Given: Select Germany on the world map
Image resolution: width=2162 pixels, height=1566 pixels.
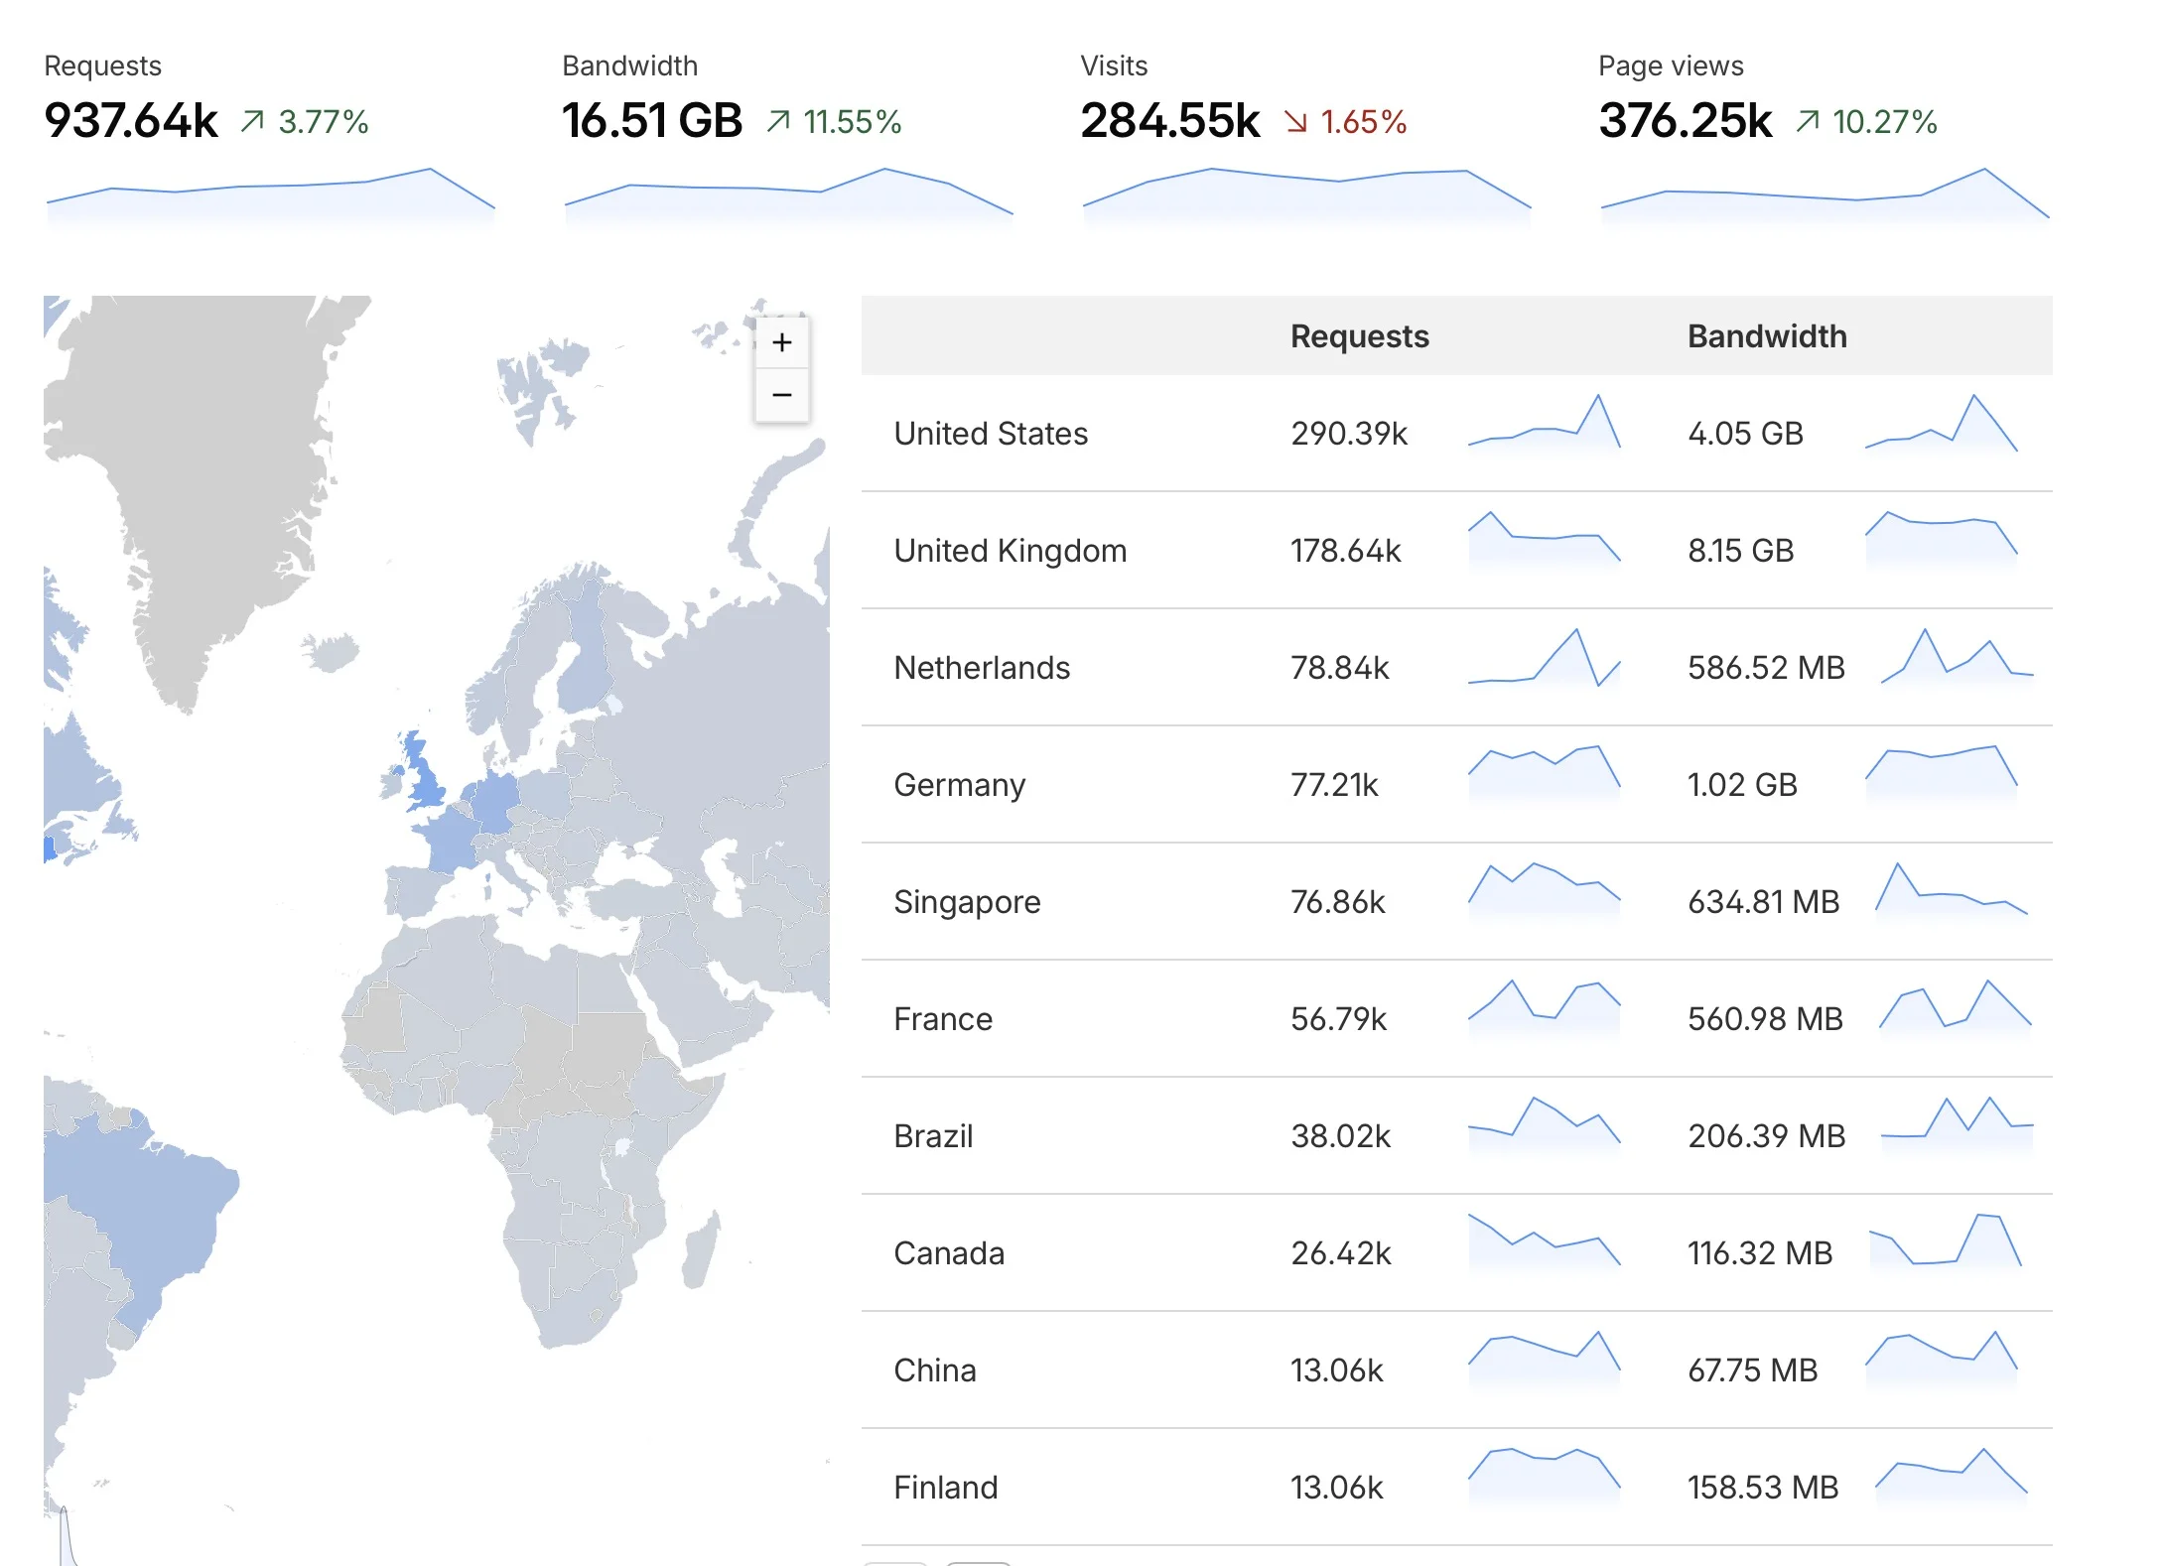Looking at the screenshot, I should click(x=494, y=802).
